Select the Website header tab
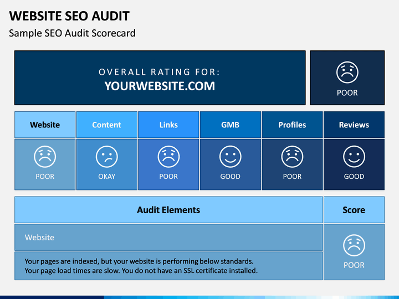 (45, 125)
